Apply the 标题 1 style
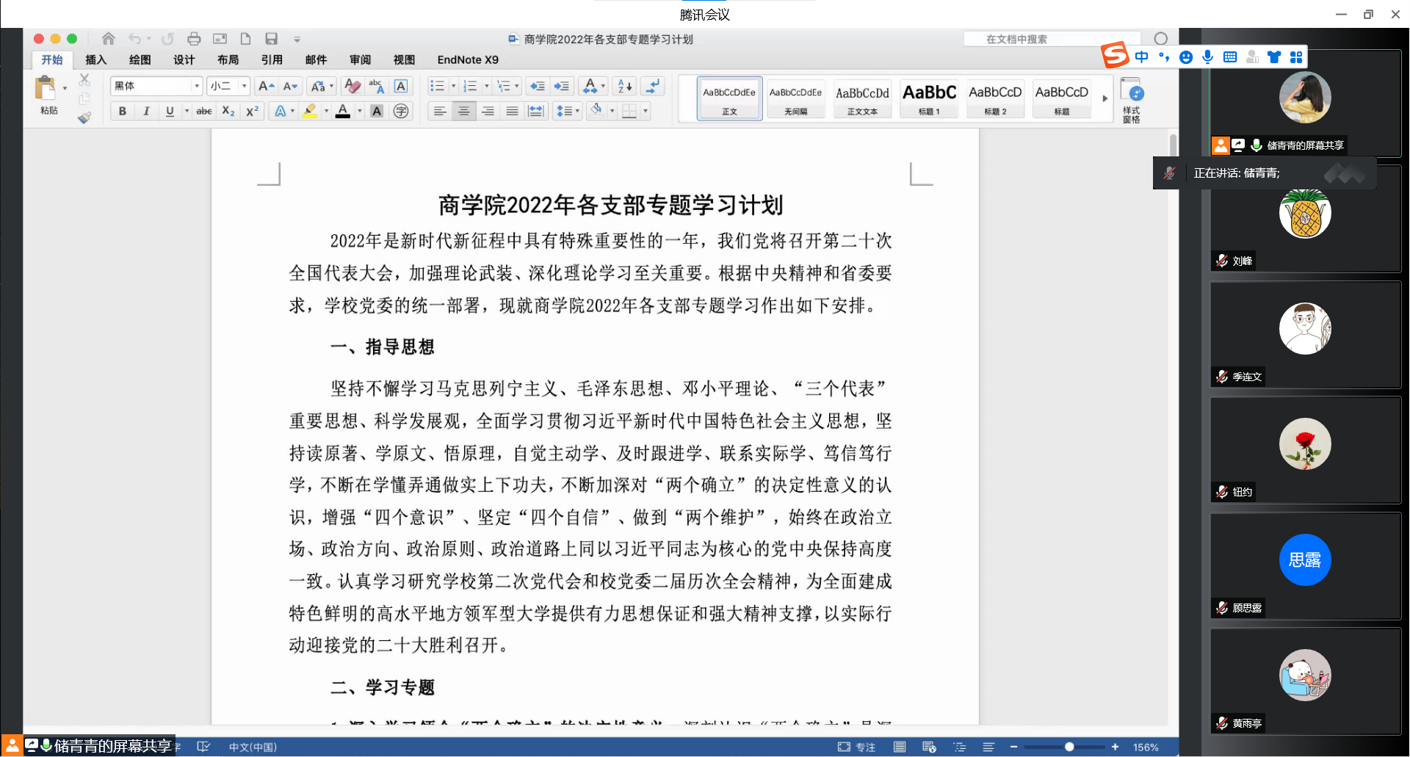Viewport: 1410px width, 757px height. 929,98
